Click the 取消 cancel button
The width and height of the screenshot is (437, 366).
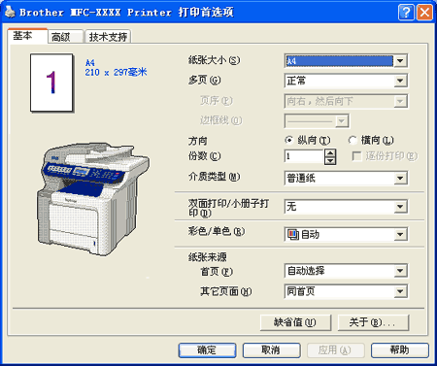coord(271,350)
